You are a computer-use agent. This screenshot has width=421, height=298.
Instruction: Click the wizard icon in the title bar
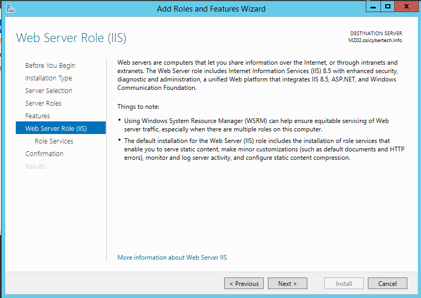coord(10,8)
